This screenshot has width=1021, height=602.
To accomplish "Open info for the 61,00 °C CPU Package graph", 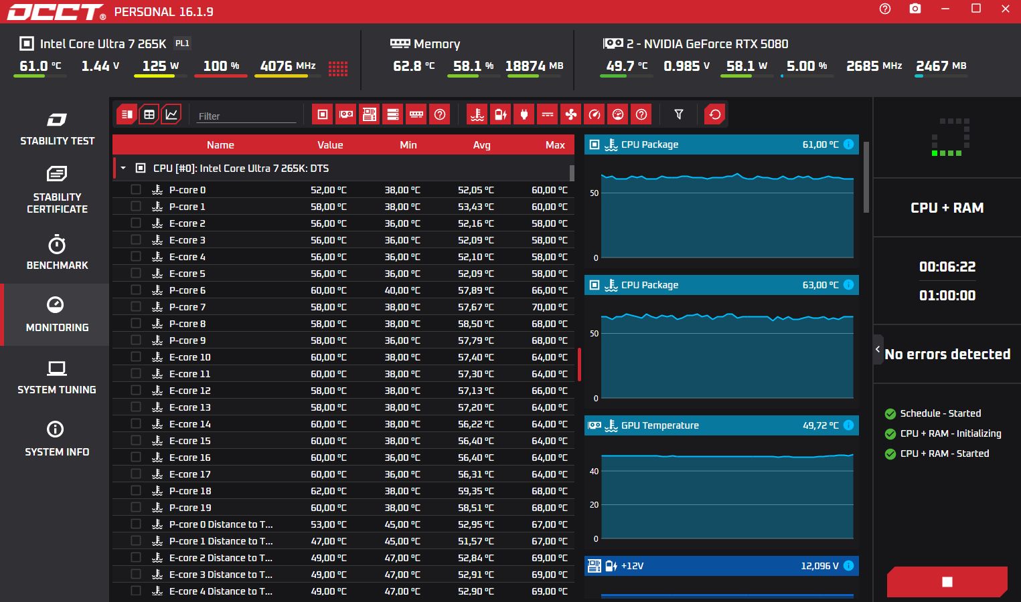I will click(x=848, y=144).
